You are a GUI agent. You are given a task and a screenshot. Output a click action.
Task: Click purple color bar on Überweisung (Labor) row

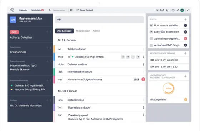point(54,107)
